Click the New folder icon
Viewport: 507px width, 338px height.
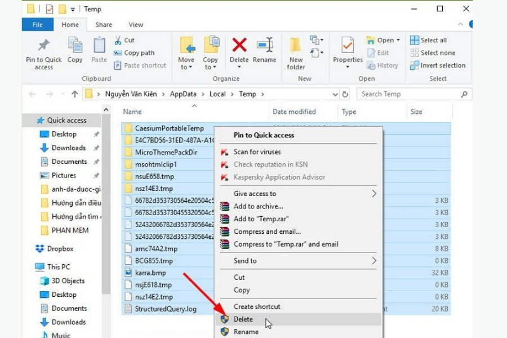[296, 46]
